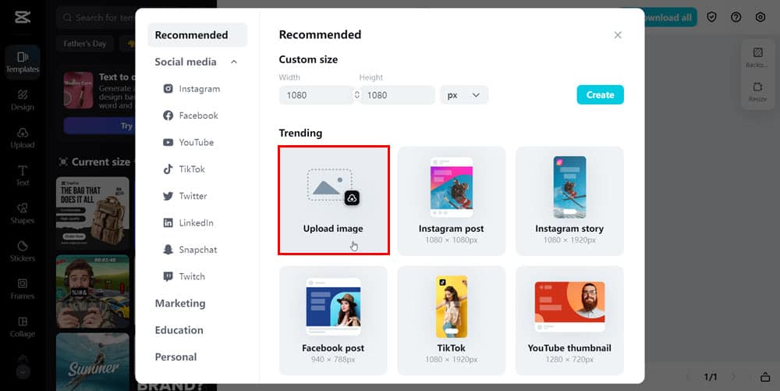Open the Collage sidebar panel
Screen dimensions: 780x391
coord(23,327)
